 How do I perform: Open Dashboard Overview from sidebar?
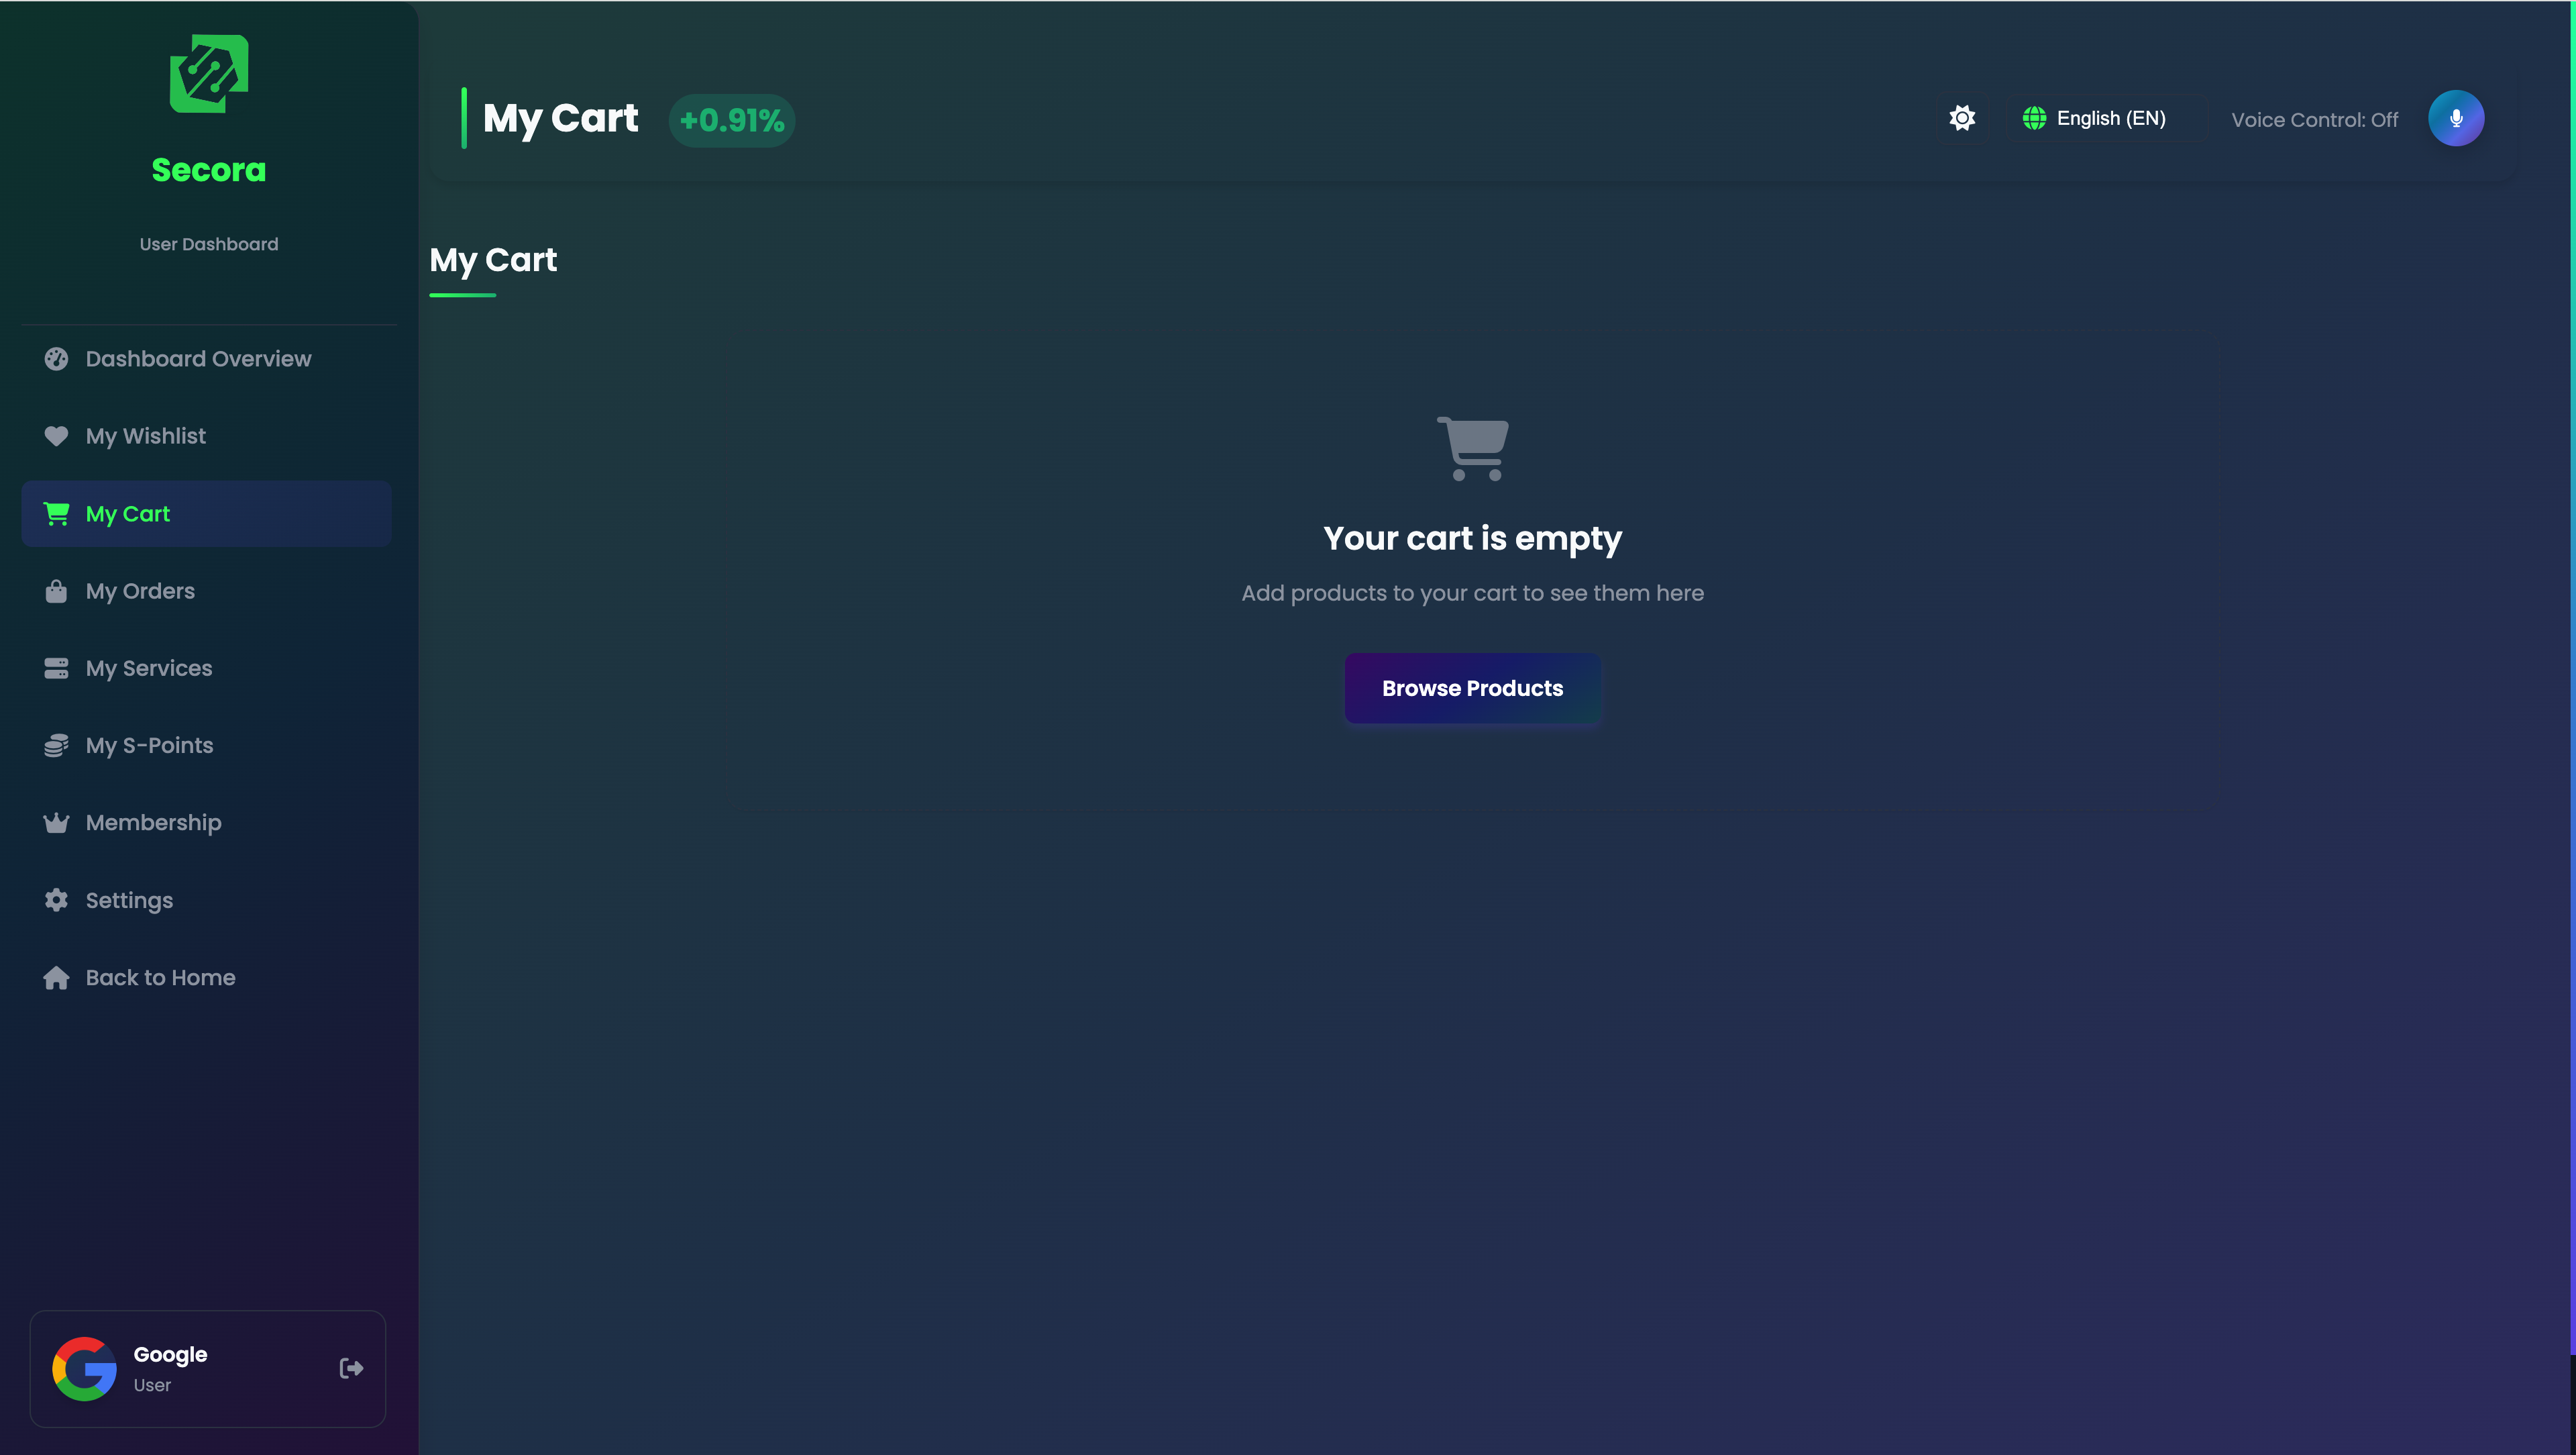pos(198,358)
